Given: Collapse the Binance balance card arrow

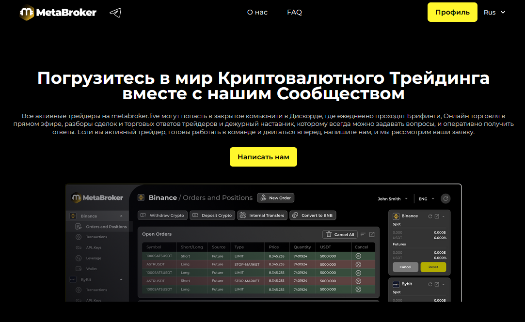Looking at the screenshot, I should point(443,216).
